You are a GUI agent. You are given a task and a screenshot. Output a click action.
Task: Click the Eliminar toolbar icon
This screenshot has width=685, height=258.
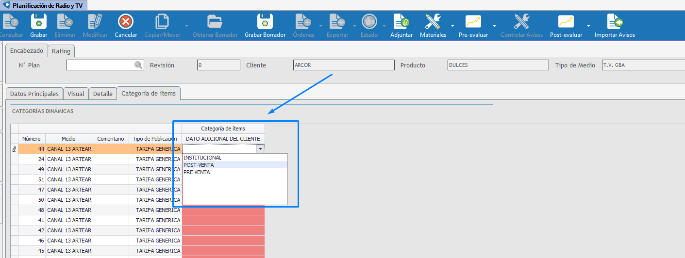[65, 22]
